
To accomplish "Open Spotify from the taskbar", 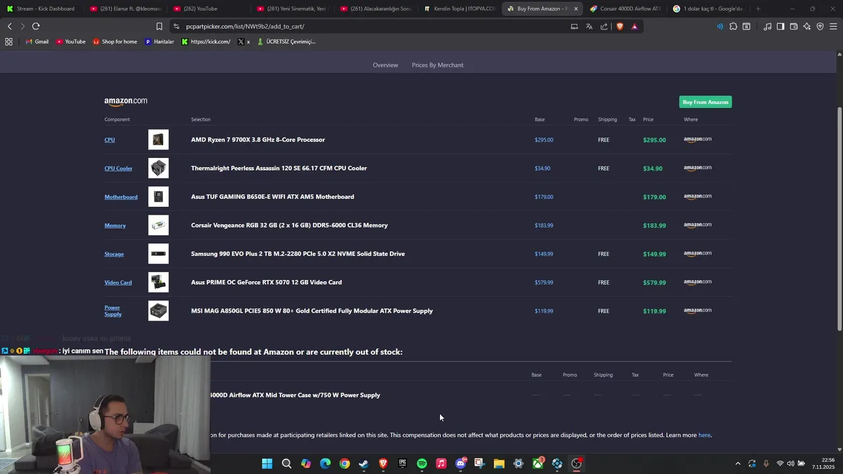I will 421,463.
